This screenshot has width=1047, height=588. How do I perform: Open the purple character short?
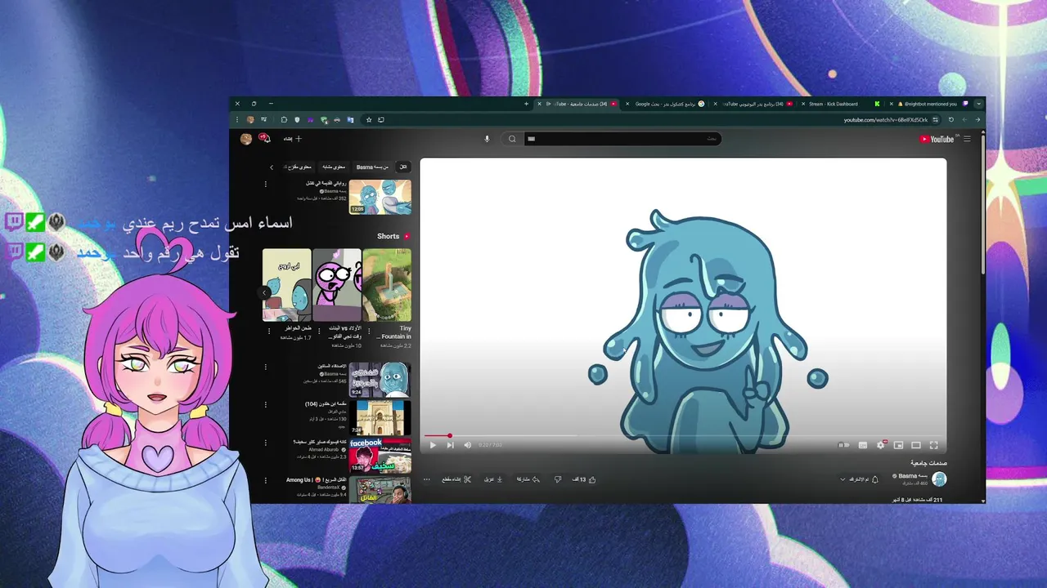337,285
